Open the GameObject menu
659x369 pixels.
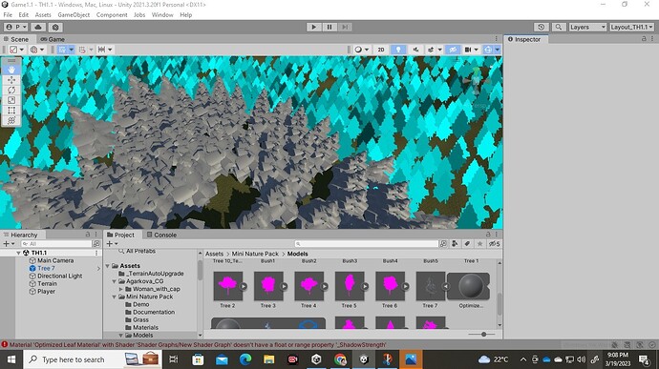click(x=74, y=14)
